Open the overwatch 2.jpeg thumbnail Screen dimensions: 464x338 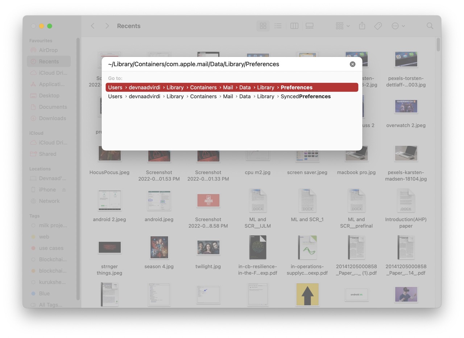(405, 106)
